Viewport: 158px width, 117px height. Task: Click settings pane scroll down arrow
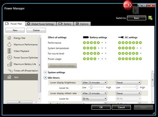coord(153,102)
